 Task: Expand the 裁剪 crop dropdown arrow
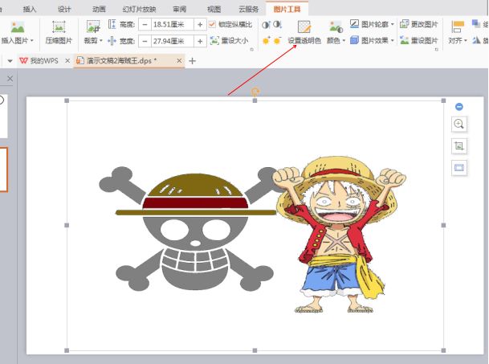[x=101, y=41]
